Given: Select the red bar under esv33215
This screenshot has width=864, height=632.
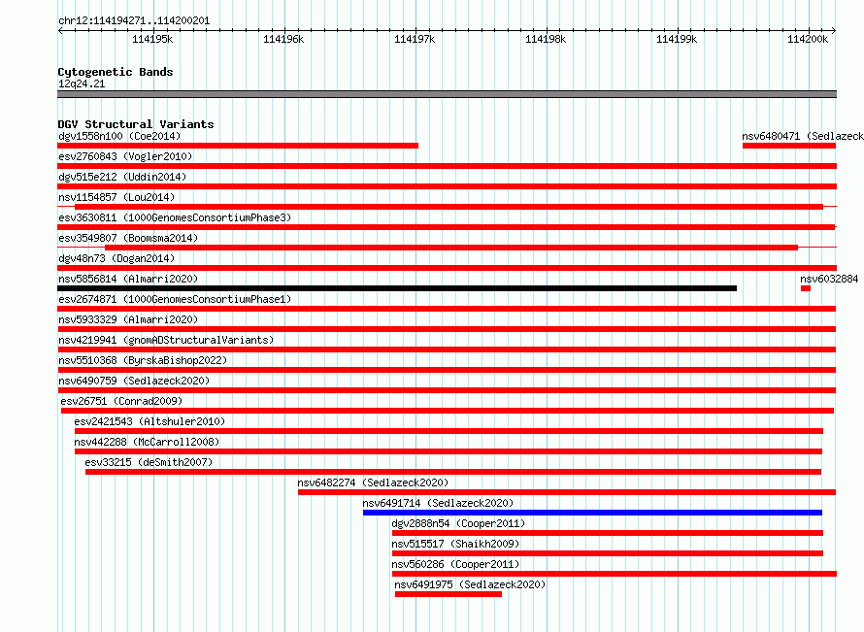Looking at the screenshot, I should click(x=453, y=472).
